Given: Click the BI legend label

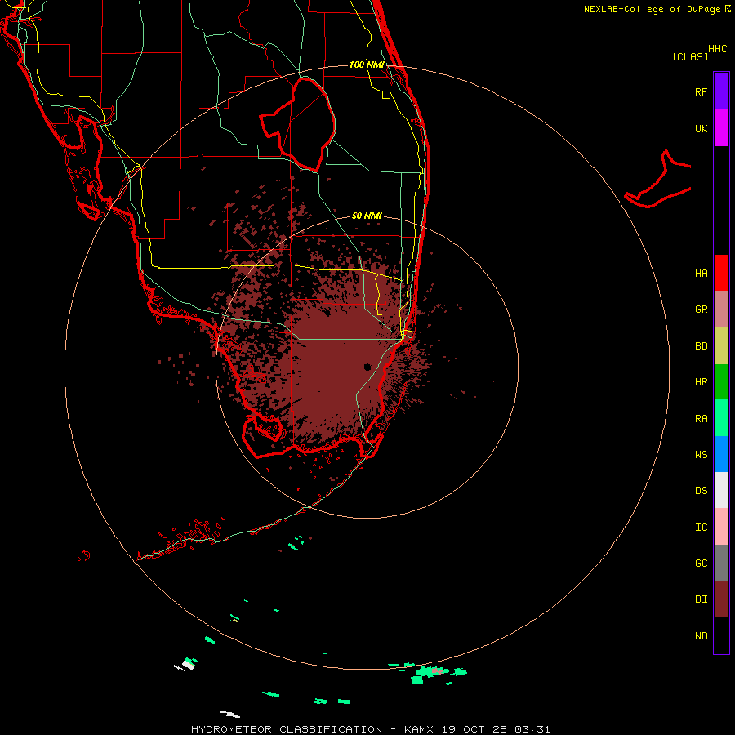Looking at the screenshot, I should click(x=701, y=599).
